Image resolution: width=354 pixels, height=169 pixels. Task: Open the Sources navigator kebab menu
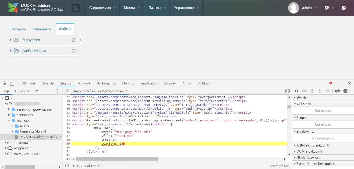(x=58, y=91)
